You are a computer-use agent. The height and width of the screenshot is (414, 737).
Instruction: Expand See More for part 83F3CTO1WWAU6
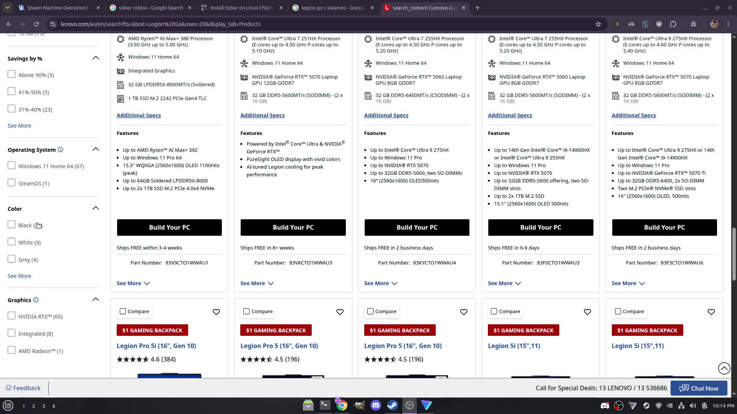tap(628, 283)
